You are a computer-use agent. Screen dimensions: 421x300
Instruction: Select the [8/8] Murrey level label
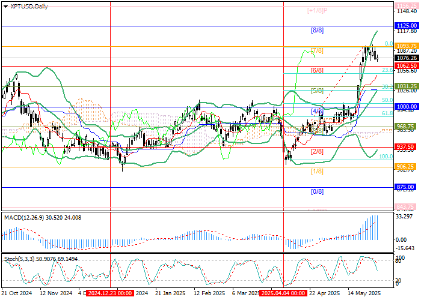(317, 30)
